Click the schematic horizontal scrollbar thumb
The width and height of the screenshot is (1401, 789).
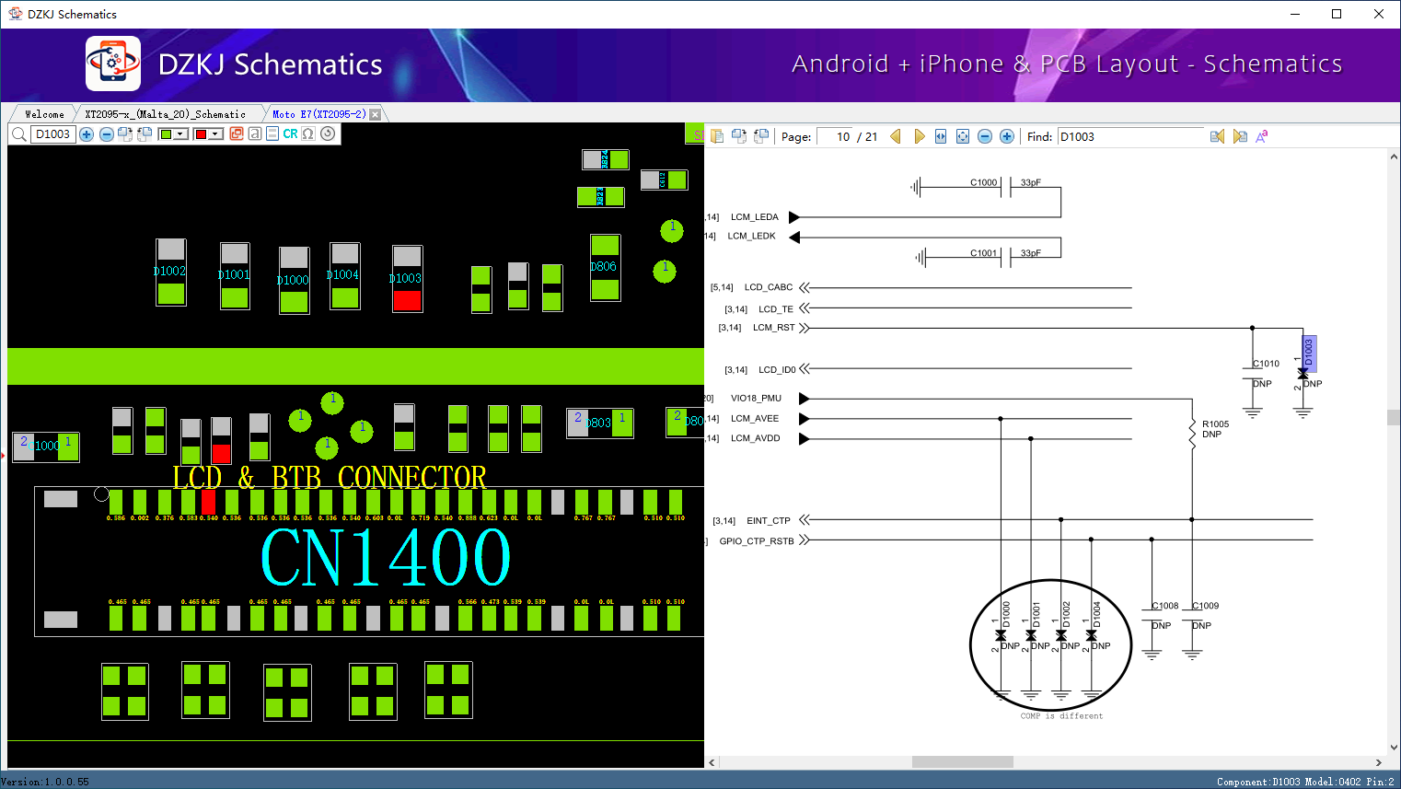[963, 762]
